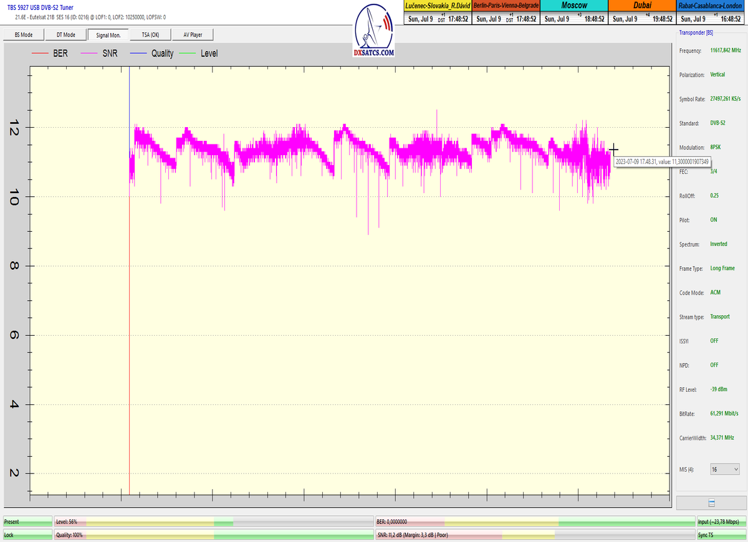Click the crosshair cursor marker on the graph
The width and height of the screenshot is (748, 542).
click(x=613, y=150)
